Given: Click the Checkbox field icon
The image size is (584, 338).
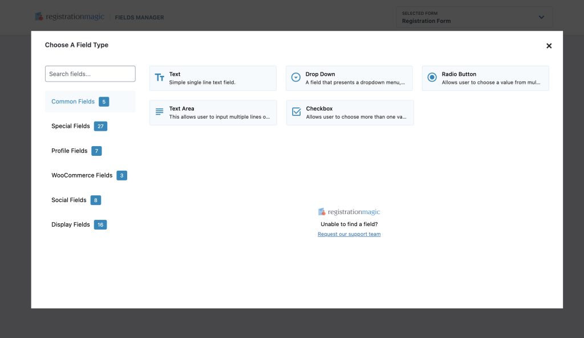Looking at the screenshot, I should [296, 112].
